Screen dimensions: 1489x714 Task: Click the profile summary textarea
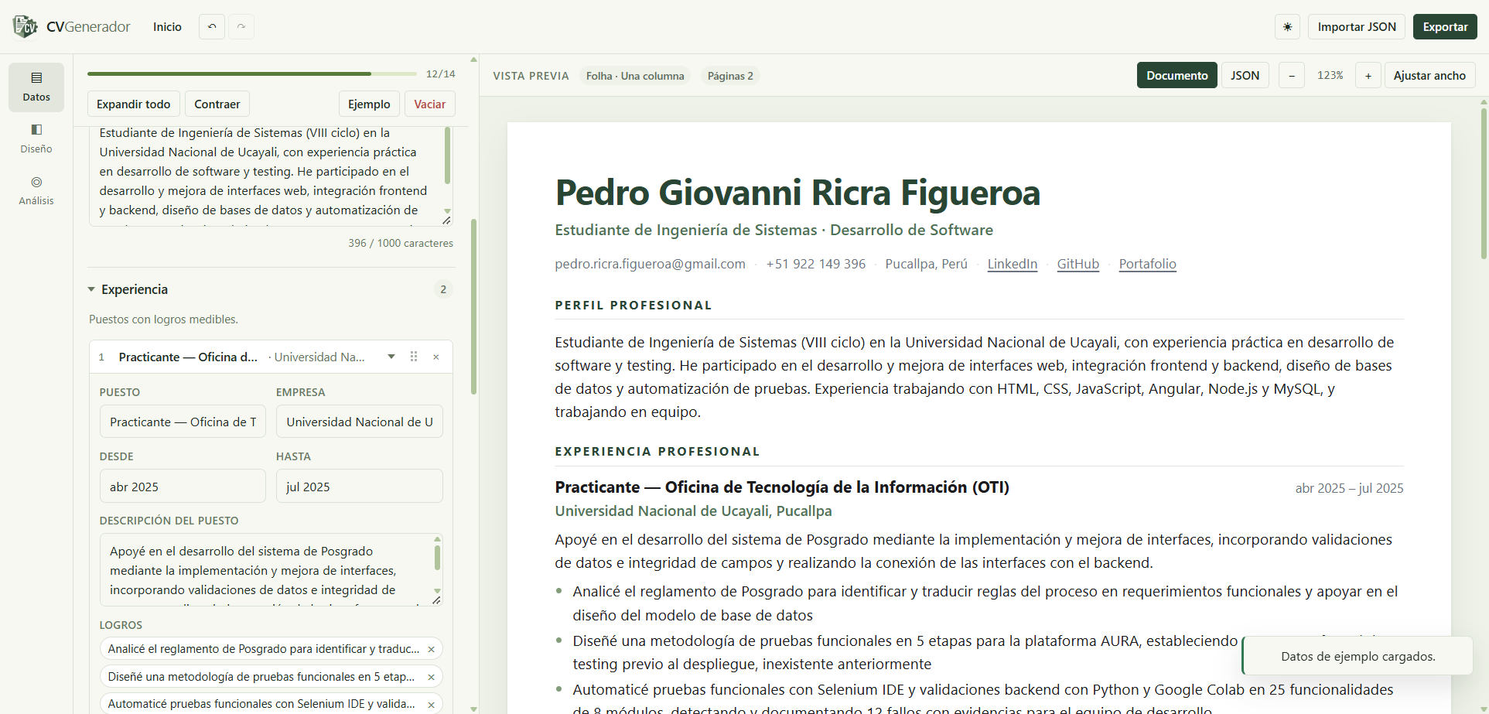271,176
